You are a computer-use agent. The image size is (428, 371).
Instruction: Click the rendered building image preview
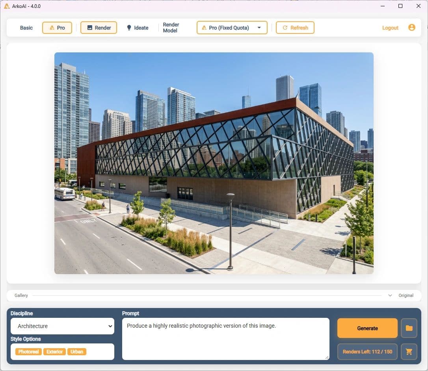pyautogui.click(x=214, y=163)
